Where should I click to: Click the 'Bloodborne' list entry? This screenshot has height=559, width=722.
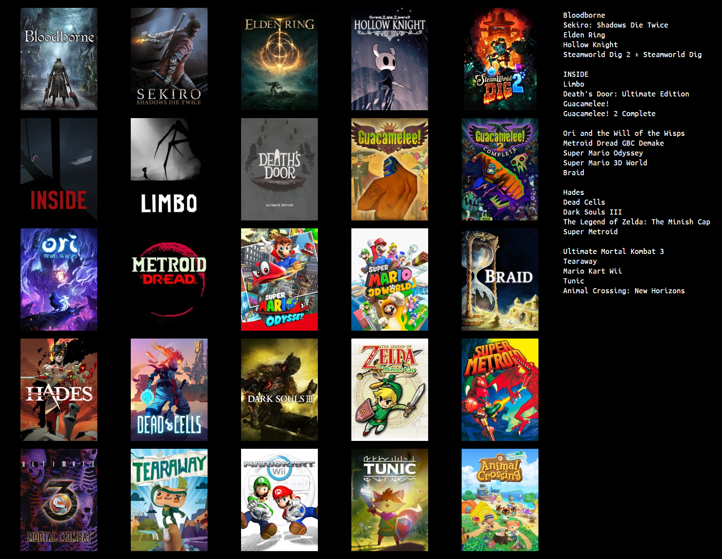point(584,15)
